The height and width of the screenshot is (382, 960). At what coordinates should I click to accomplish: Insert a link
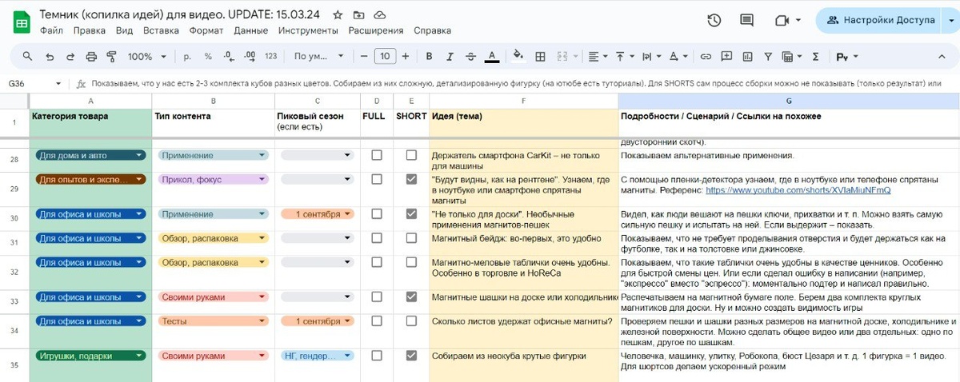[x=706, y=57]
